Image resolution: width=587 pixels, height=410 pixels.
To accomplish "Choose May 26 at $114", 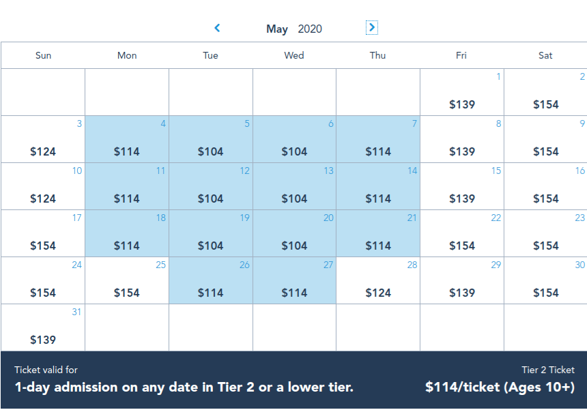I will point(211,280).
